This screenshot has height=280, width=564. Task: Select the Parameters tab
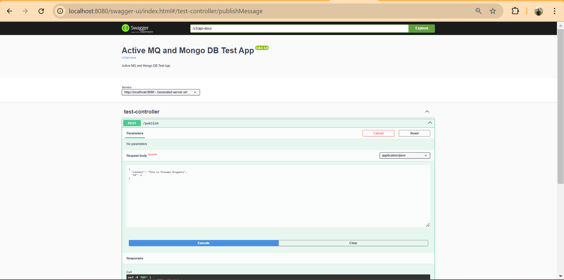[135, 134]
